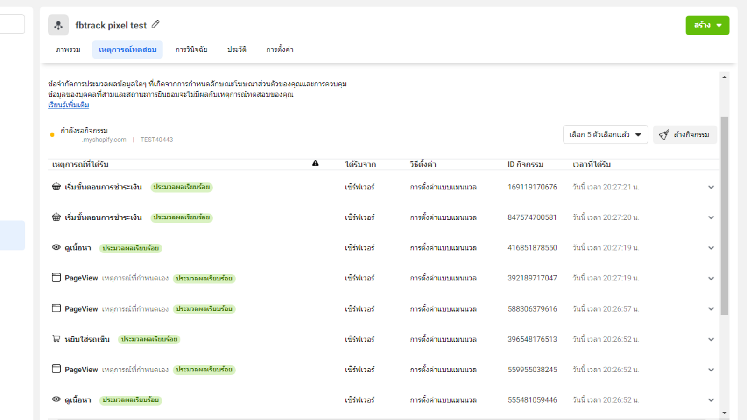The height and width of the screenshot is (420, 747).
Task: Select the เหตุการณ์ทดสอบ test events tab
Action: (127, 49)
